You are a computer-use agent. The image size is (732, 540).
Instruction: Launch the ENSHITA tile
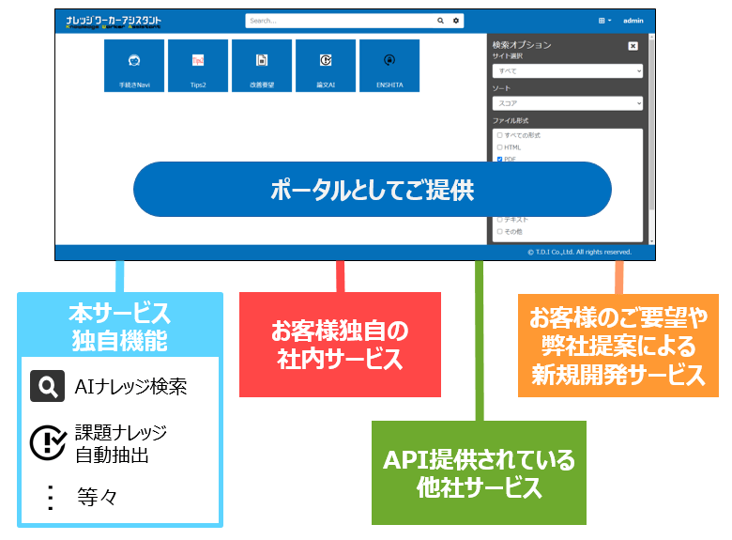[389, 66]
